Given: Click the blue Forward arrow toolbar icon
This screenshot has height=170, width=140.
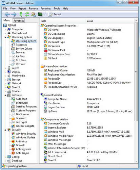Looking at the screenshot, I should pyautogui.click(x=14, y=15).
